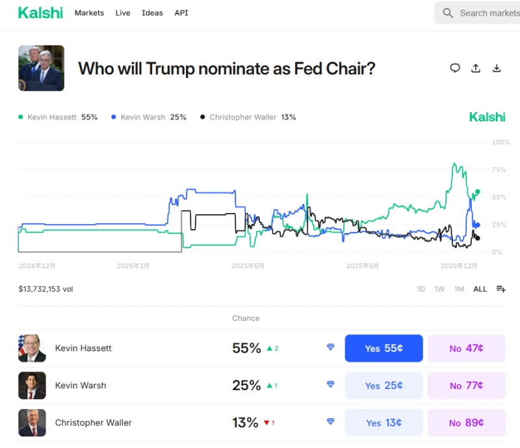Open the comments icon for this market
The image size is (520, 448).
(454, 68)
